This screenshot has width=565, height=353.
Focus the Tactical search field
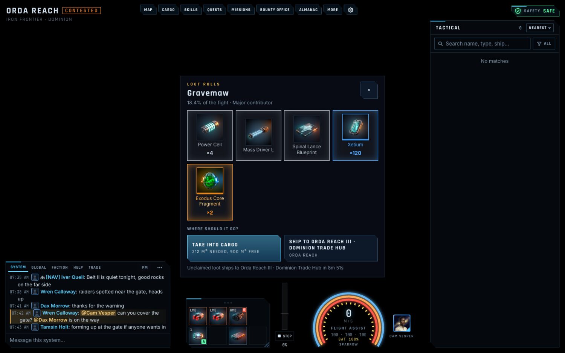pos(482,44)
